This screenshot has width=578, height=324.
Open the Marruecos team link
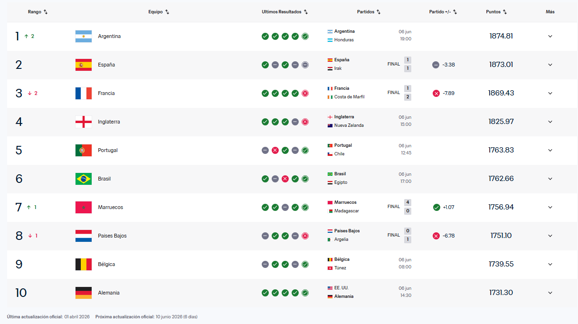[111, 207]
